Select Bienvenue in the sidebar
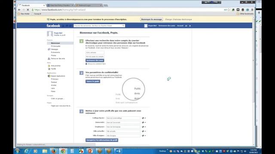The width and height of the screenshot is (275, 154). tap(60, 43)
